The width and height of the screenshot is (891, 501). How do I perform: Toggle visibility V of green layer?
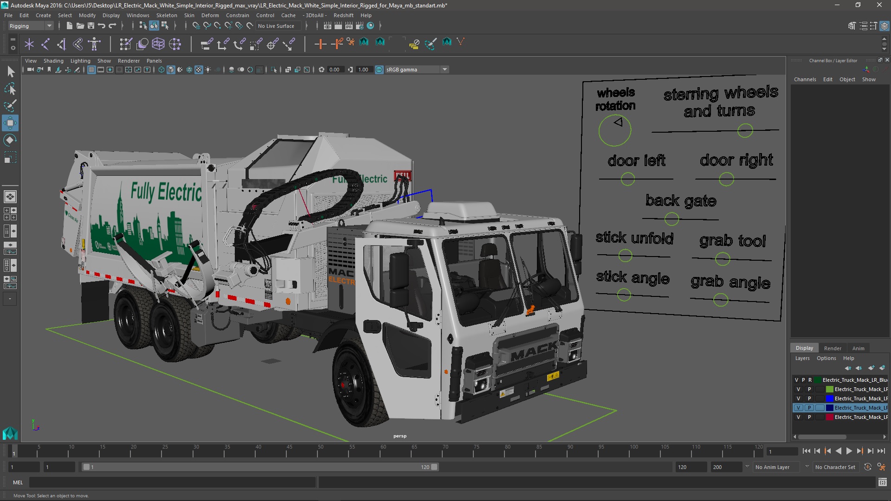pos(799,389)
